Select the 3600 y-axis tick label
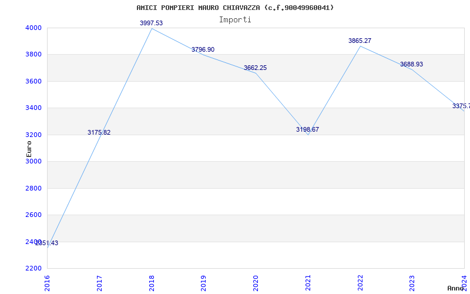The height and width of the screenshot is (294, 470). [33, 81]
